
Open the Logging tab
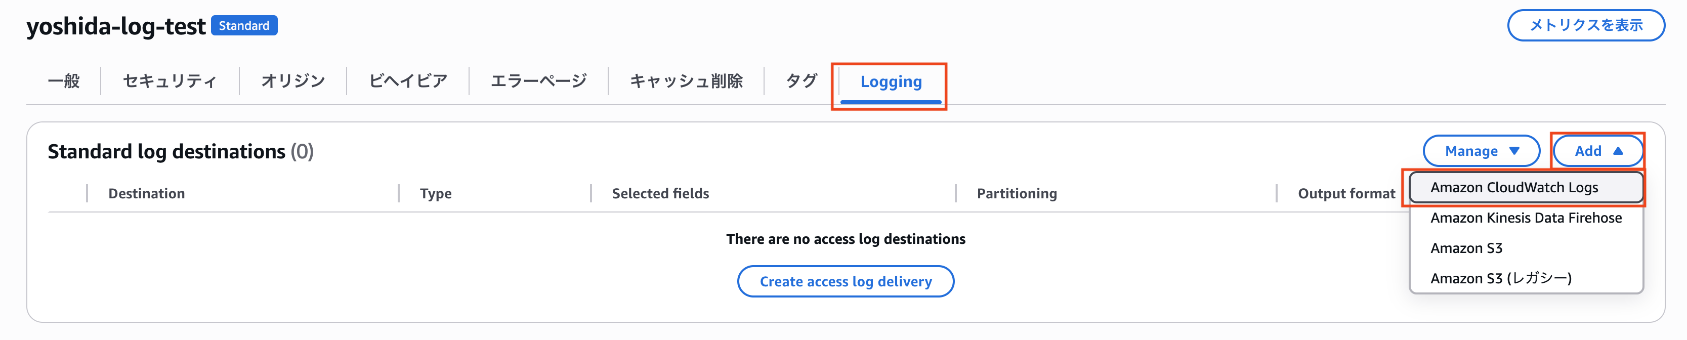click(891, 82)
